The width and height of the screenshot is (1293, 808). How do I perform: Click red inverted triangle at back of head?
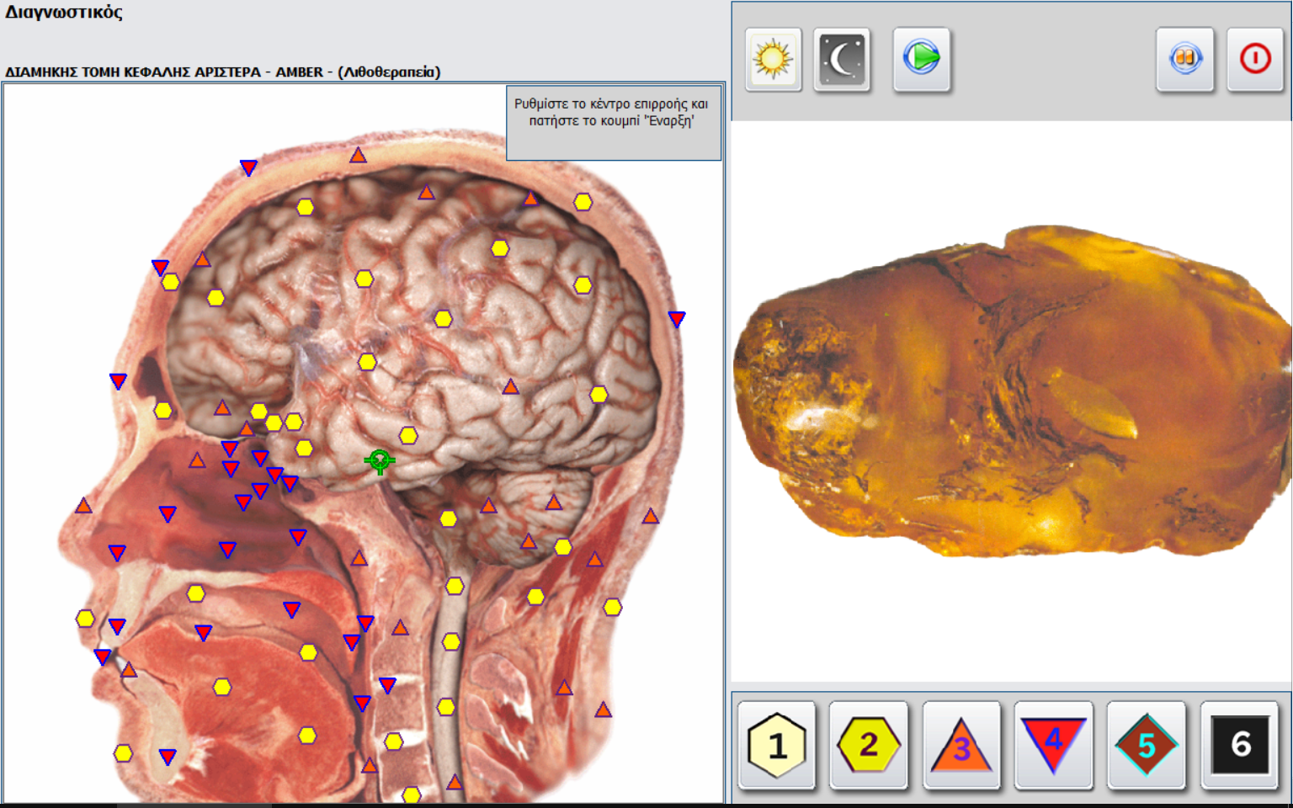click(x=677, y=319)
